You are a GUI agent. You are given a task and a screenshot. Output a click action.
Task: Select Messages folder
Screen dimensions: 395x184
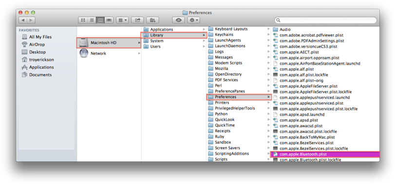pos(239,57)
